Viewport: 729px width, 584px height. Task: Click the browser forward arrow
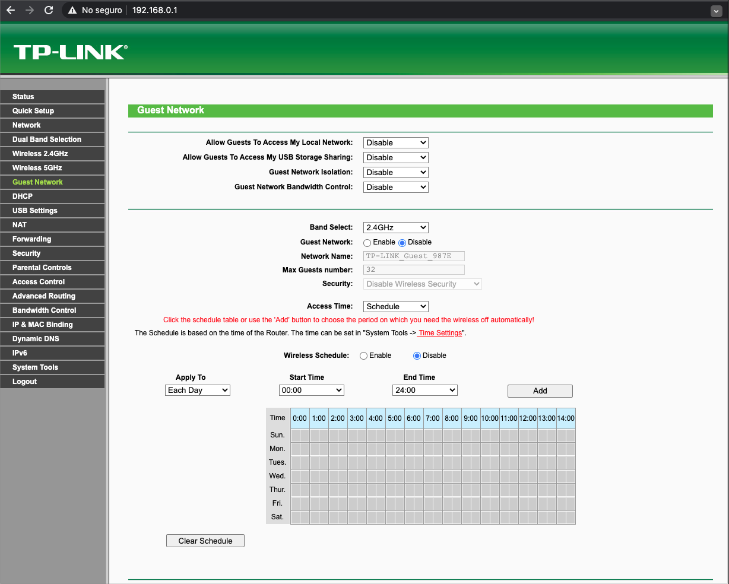click(30, 10)
